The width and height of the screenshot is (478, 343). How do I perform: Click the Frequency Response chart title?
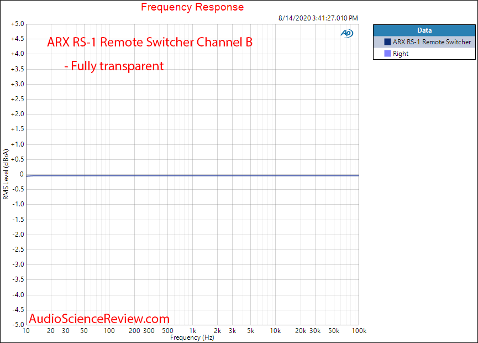pos(192,7)
